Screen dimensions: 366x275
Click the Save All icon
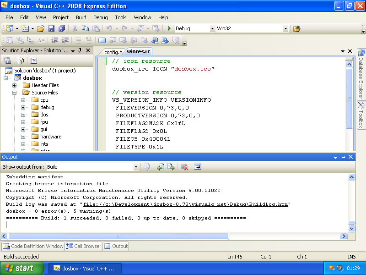(x=62, y=28)
